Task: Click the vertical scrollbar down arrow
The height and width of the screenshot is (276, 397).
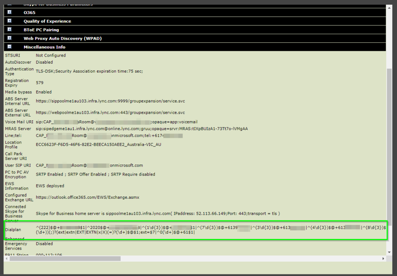Action: (389, 252)
